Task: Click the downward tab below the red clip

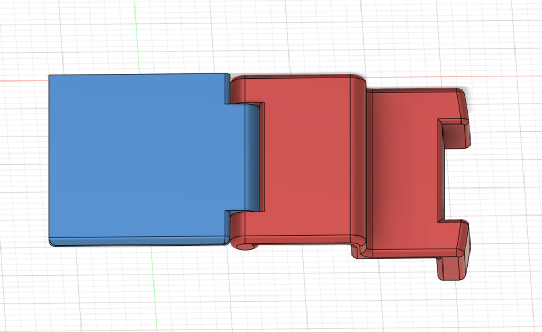Action: pos(449,268)
